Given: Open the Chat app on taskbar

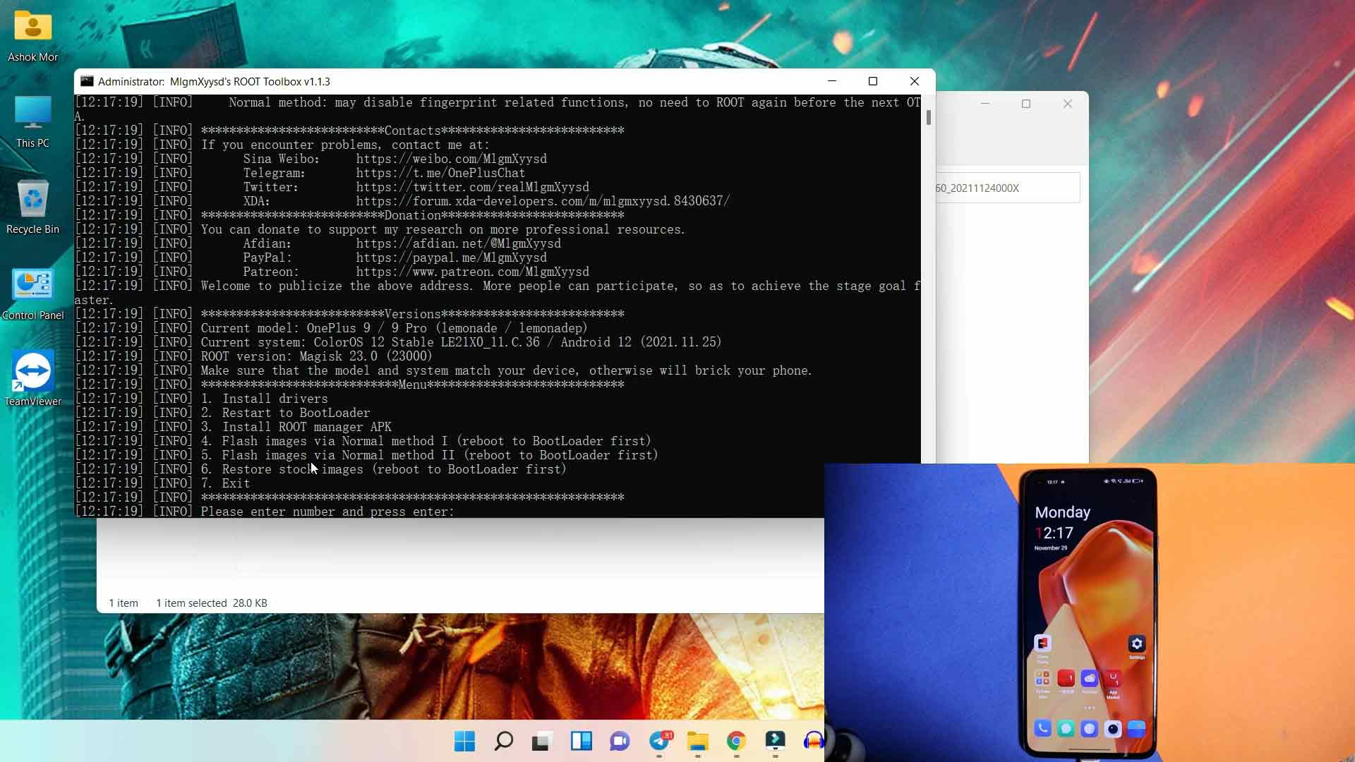Looking at the screenshot, I should tap(620, 741).
